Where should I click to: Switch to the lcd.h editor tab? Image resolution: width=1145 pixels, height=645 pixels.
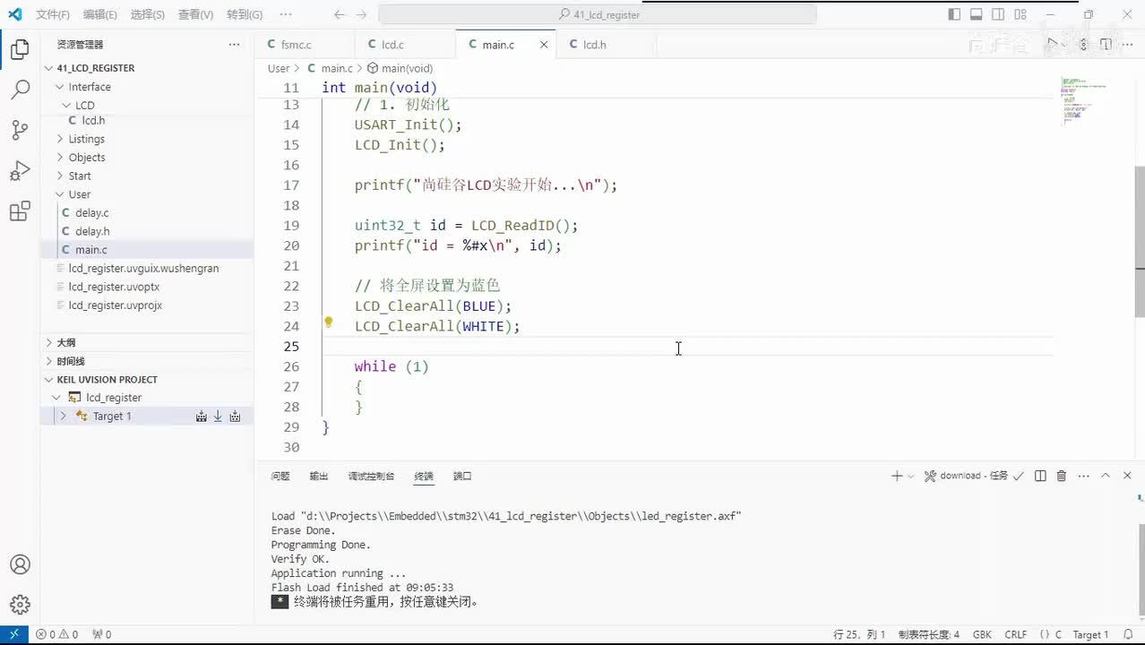607,44
